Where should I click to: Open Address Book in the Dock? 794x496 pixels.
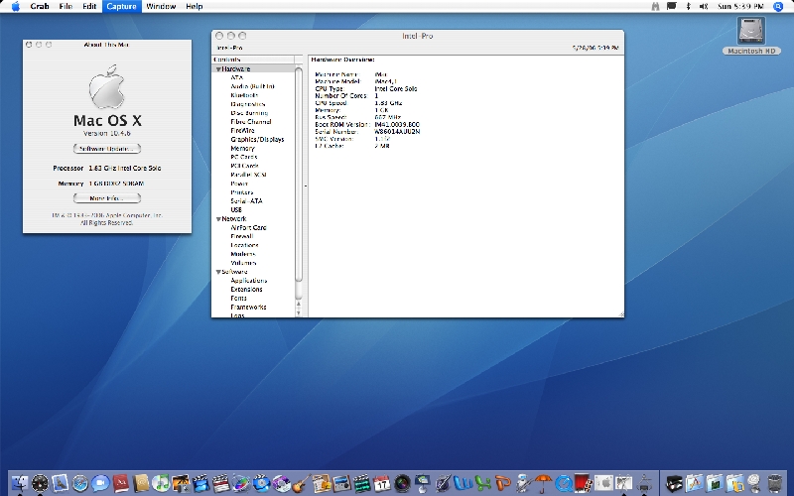[x=141, y=483]
